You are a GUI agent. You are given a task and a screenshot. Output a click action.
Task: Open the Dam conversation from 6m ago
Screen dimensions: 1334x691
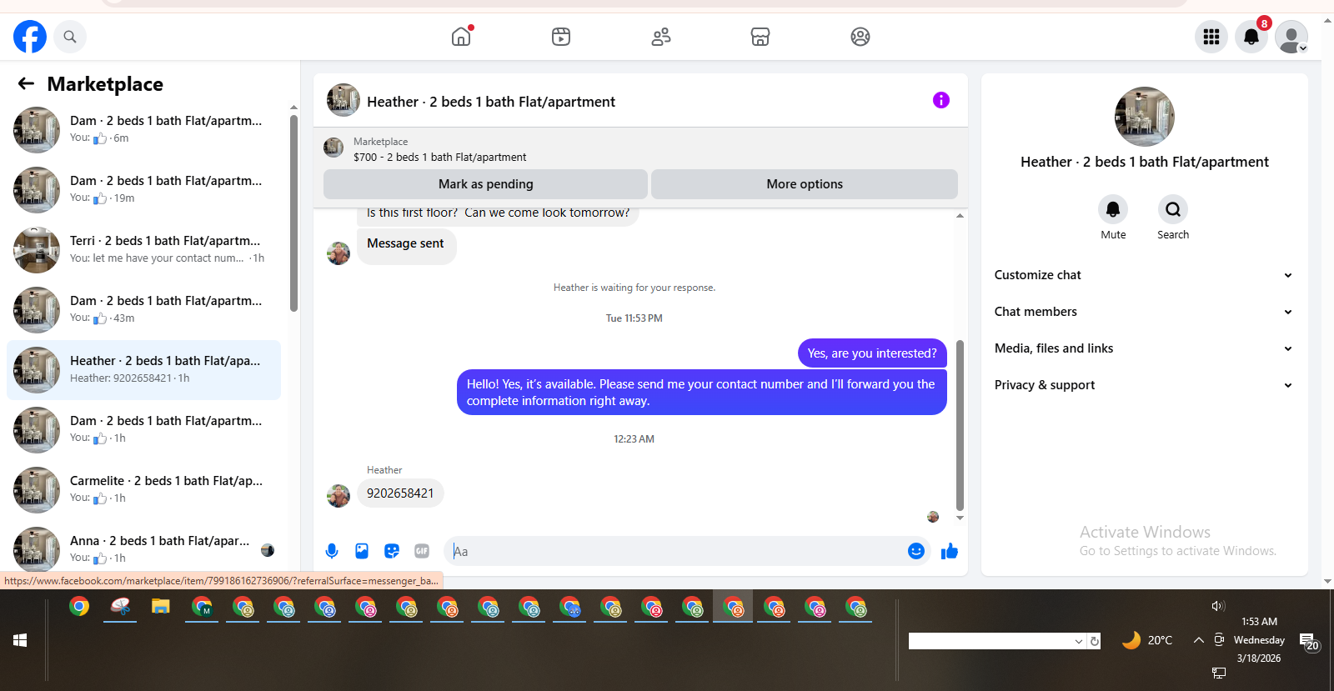143,130
